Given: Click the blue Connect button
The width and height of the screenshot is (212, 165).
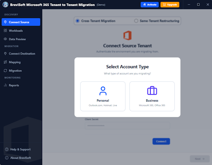Looking at the screenshot, I should tap(161, 141).
